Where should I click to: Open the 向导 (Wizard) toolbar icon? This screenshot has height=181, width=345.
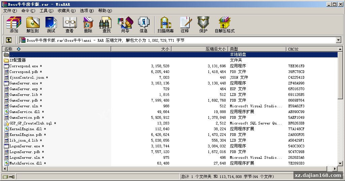point(125,25)
